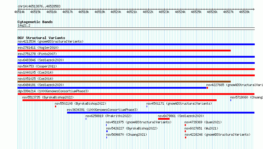Image resolution: width=263 pixels, height=149 pixels.
Task: Click the 46528k ruler tick label
Action: [x=244, y=12]
